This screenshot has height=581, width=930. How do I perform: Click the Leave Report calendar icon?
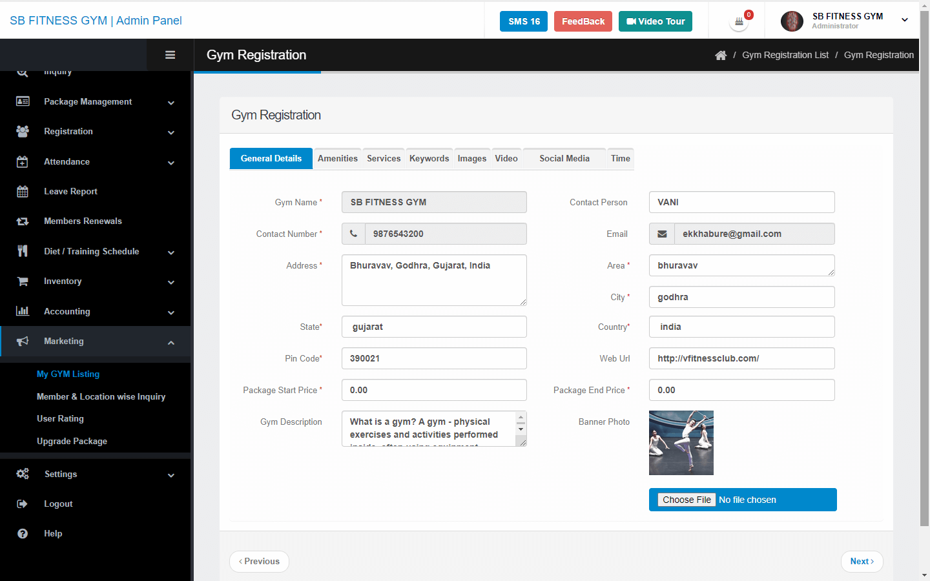(23, 192)
